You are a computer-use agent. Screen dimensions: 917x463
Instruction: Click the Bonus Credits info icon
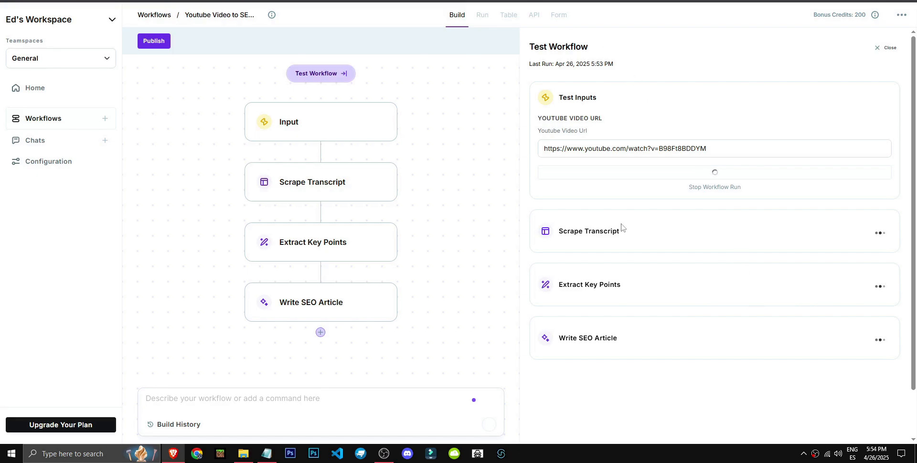click(875, 15)
